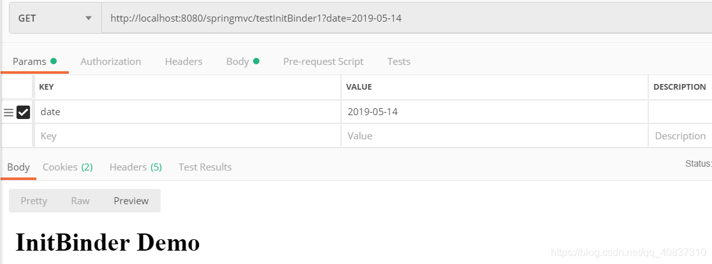Click the empty Key placeholder field
712x264 pixels.
click(x=187, y=136)
